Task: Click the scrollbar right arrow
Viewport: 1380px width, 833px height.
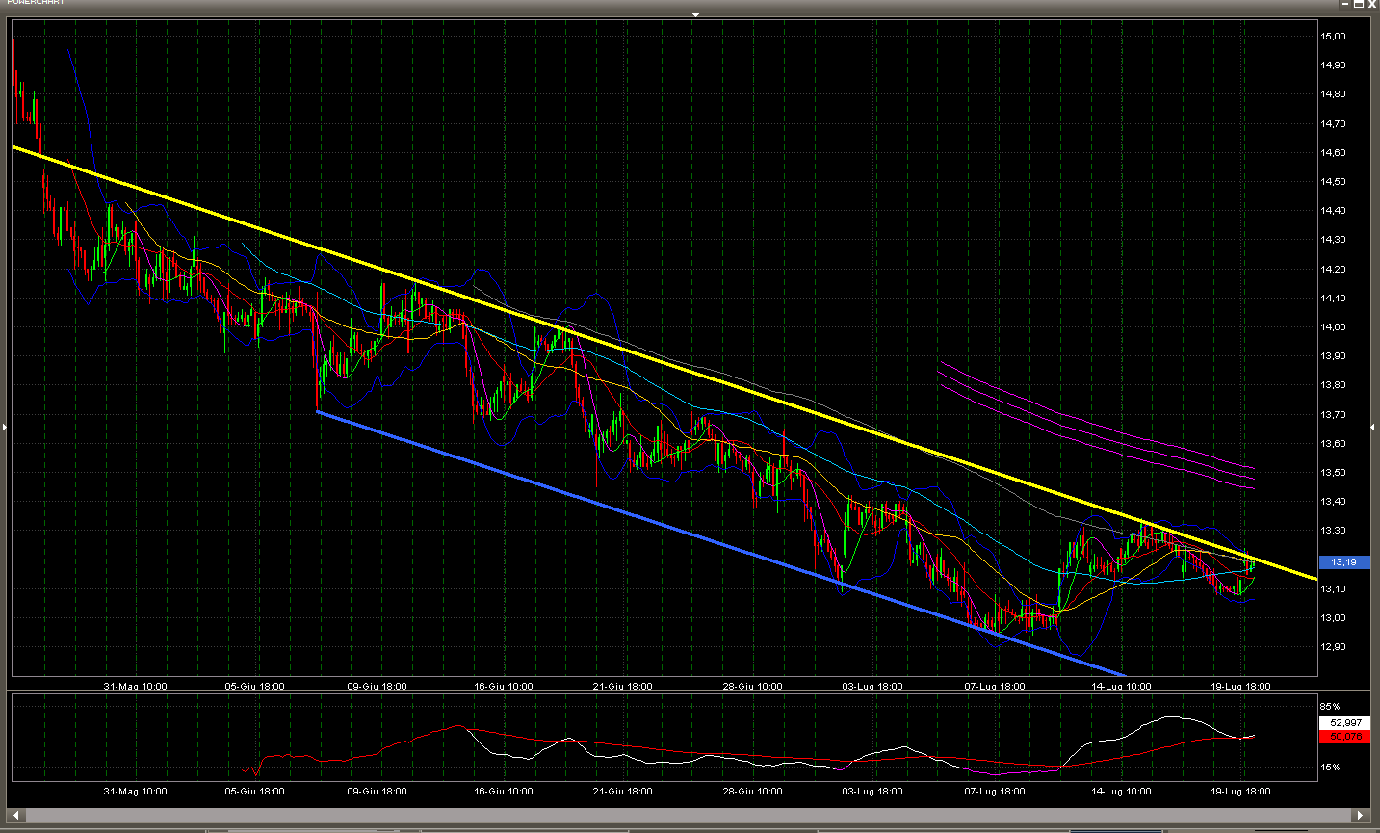Action: (1361, 816)
